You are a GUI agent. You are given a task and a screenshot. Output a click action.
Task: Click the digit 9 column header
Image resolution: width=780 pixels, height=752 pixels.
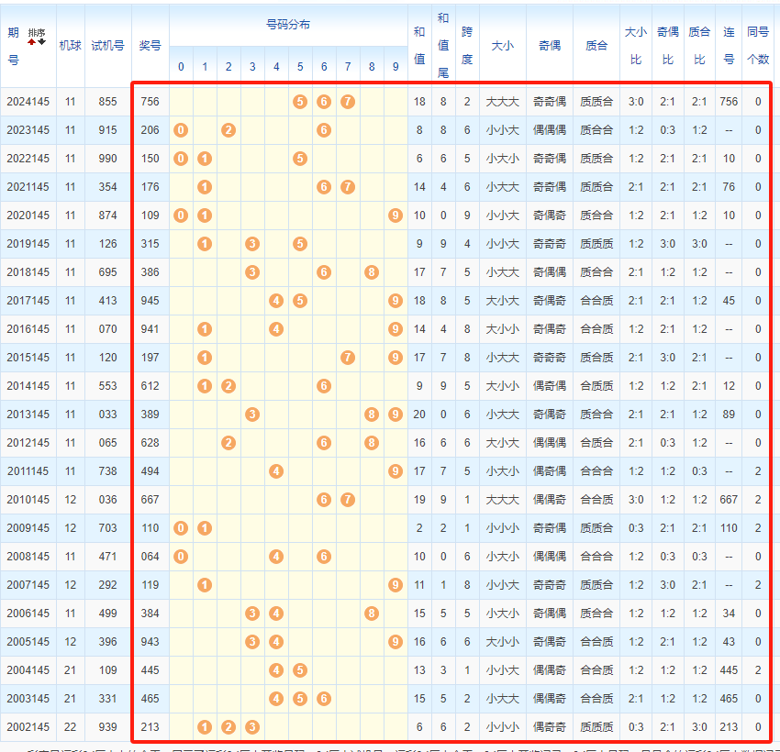pyautogui.click(x=396, y=67)
